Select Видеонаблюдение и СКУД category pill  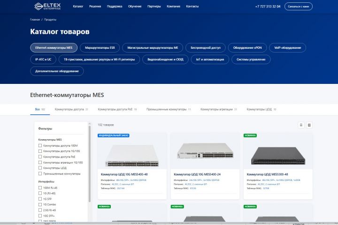point(165,60)
